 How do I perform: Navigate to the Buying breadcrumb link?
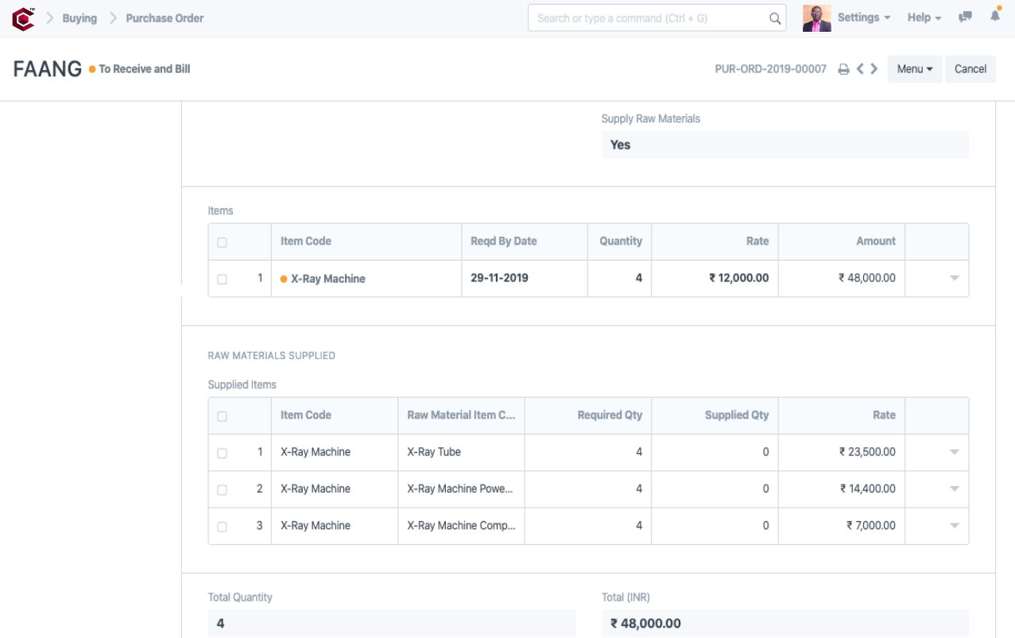coord(79,18)
